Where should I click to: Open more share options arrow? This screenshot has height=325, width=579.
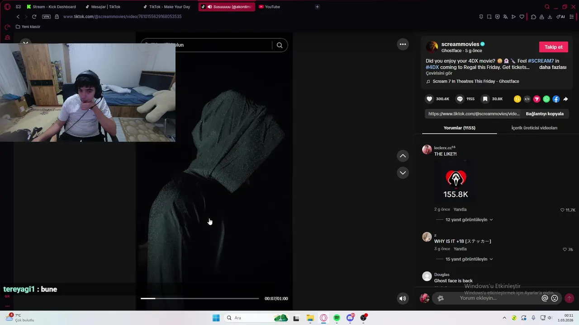[x=565, y=99]
